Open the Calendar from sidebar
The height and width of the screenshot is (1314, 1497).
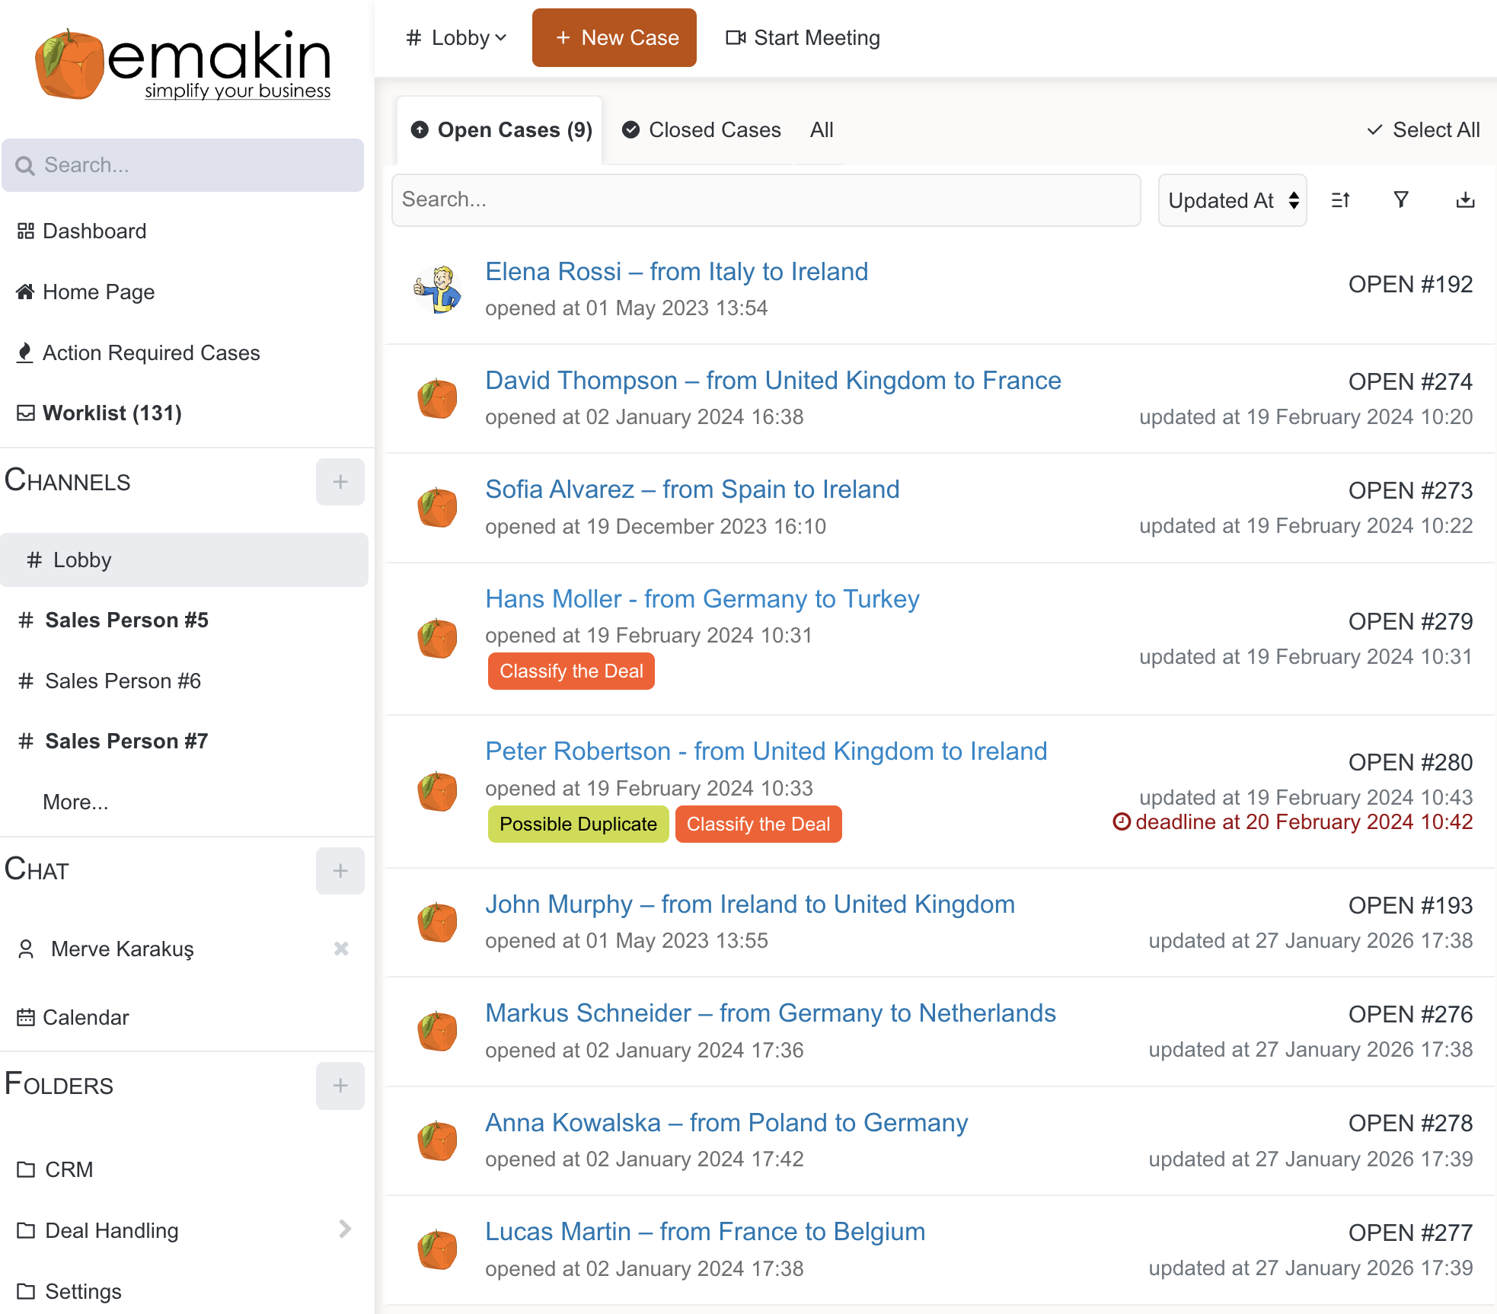pyautogui.click(x=85, y=1018)
